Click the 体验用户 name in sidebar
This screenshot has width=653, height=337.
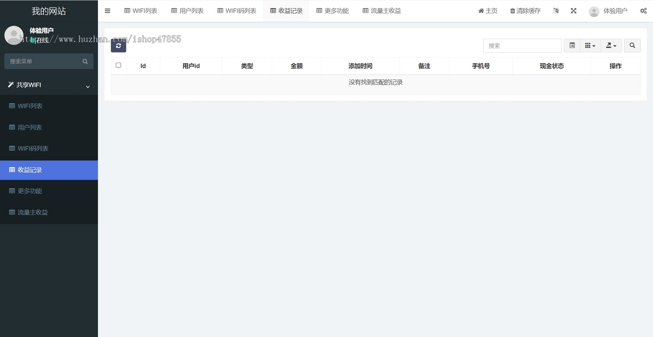41,30
